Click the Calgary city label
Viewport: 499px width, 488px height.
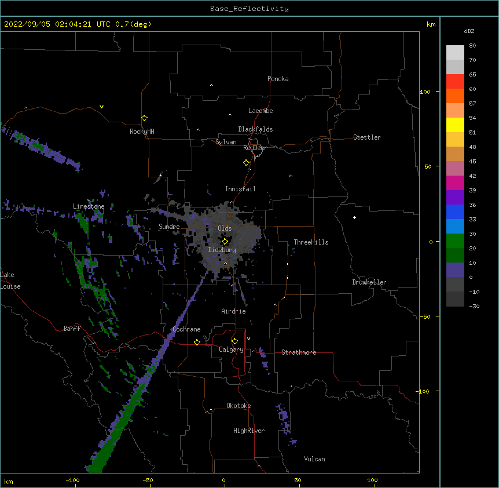(x=231, y=349)
